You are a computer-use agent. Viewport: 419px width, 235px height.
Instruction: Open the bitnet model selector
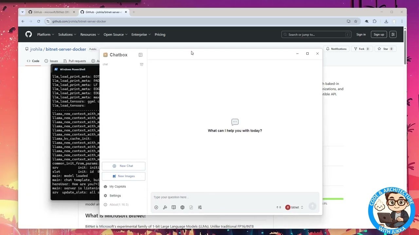(294, 207)
